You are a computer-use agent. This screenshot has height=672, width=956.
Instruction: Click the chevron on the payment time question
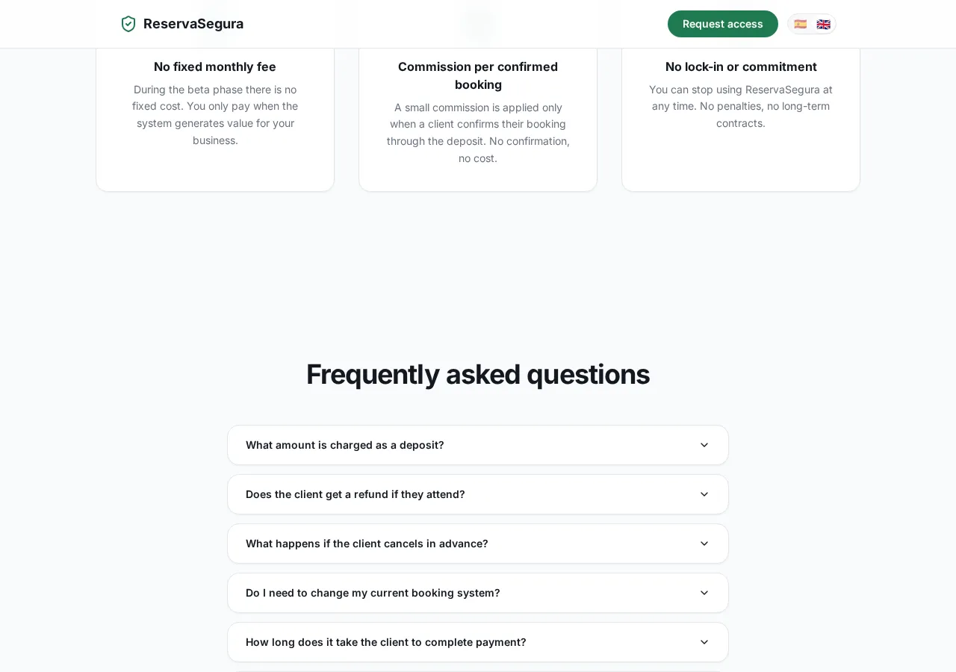pos(704,642)
